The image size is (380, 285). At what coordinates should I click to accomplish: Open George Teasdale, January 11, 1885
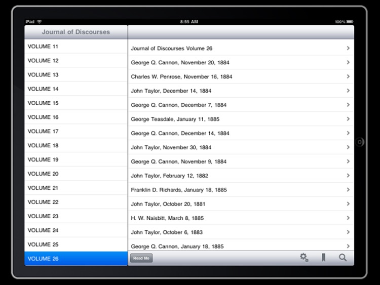[x=241, y=119]
